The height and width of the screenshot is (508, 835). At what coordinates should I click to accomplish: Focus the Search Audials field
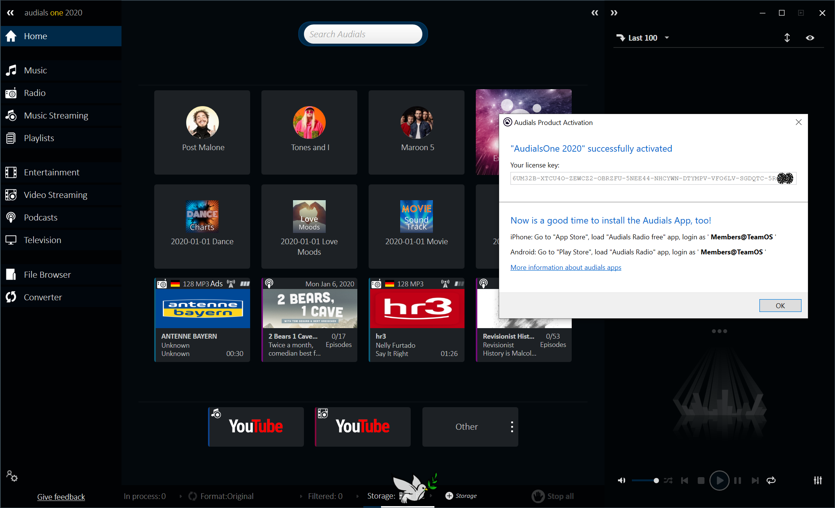tap(363, 34)
